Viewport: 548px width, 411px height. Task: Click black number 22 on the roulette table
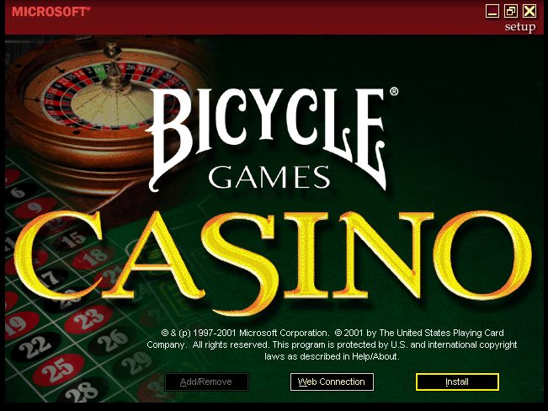36,347
